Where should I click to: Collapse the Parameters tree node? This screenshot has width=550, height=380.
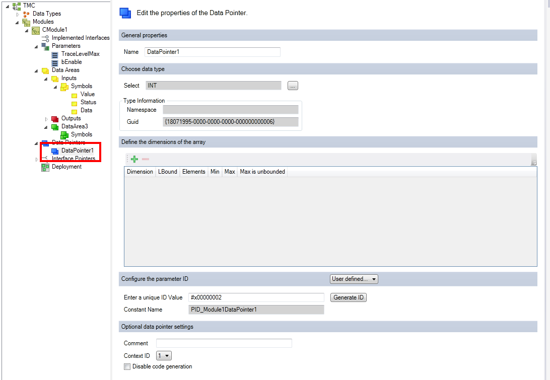(x=36, y=47)
